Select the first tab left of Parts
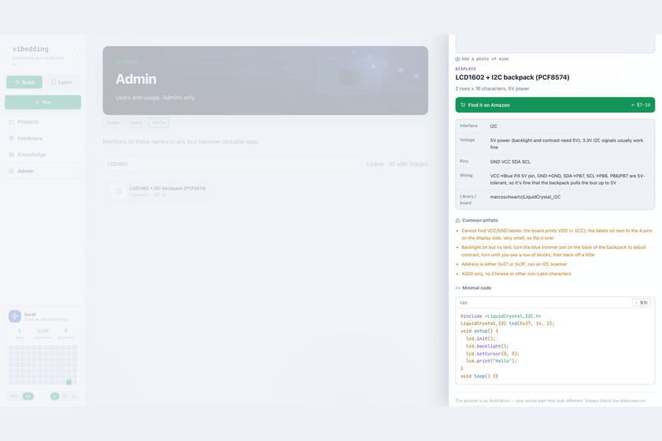This screenshot has width=662, height=441. pos(113,123)
